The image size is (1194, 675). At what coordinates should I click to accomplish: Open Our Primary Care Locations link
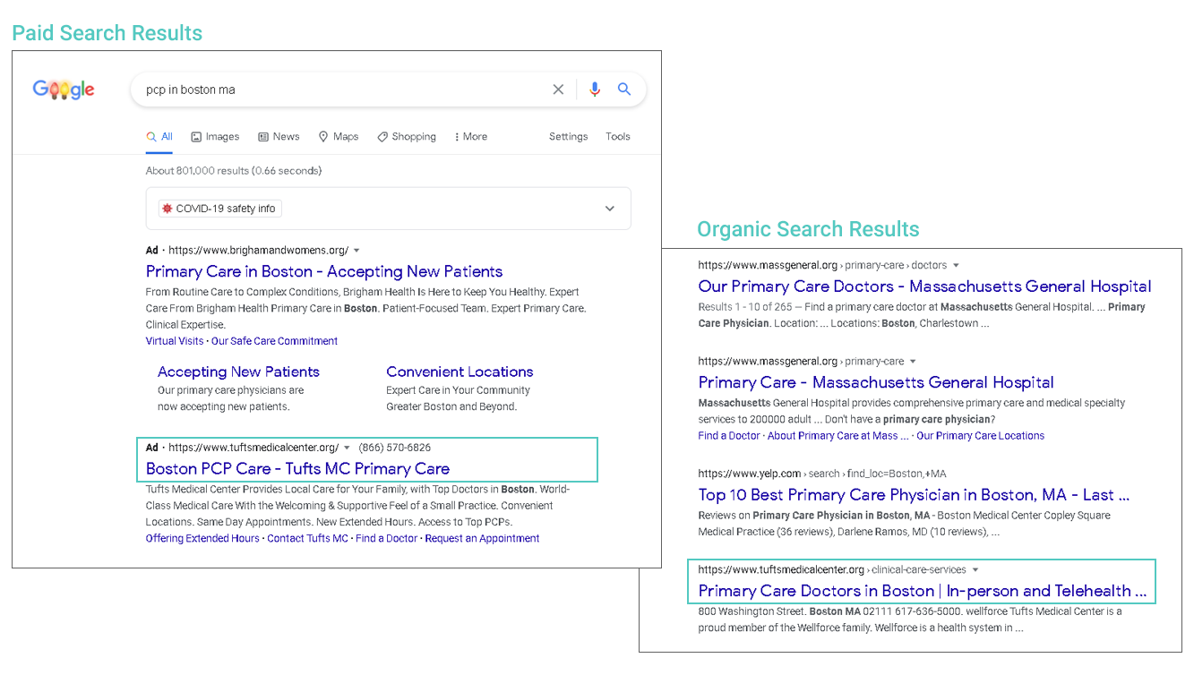click(980, 436)
